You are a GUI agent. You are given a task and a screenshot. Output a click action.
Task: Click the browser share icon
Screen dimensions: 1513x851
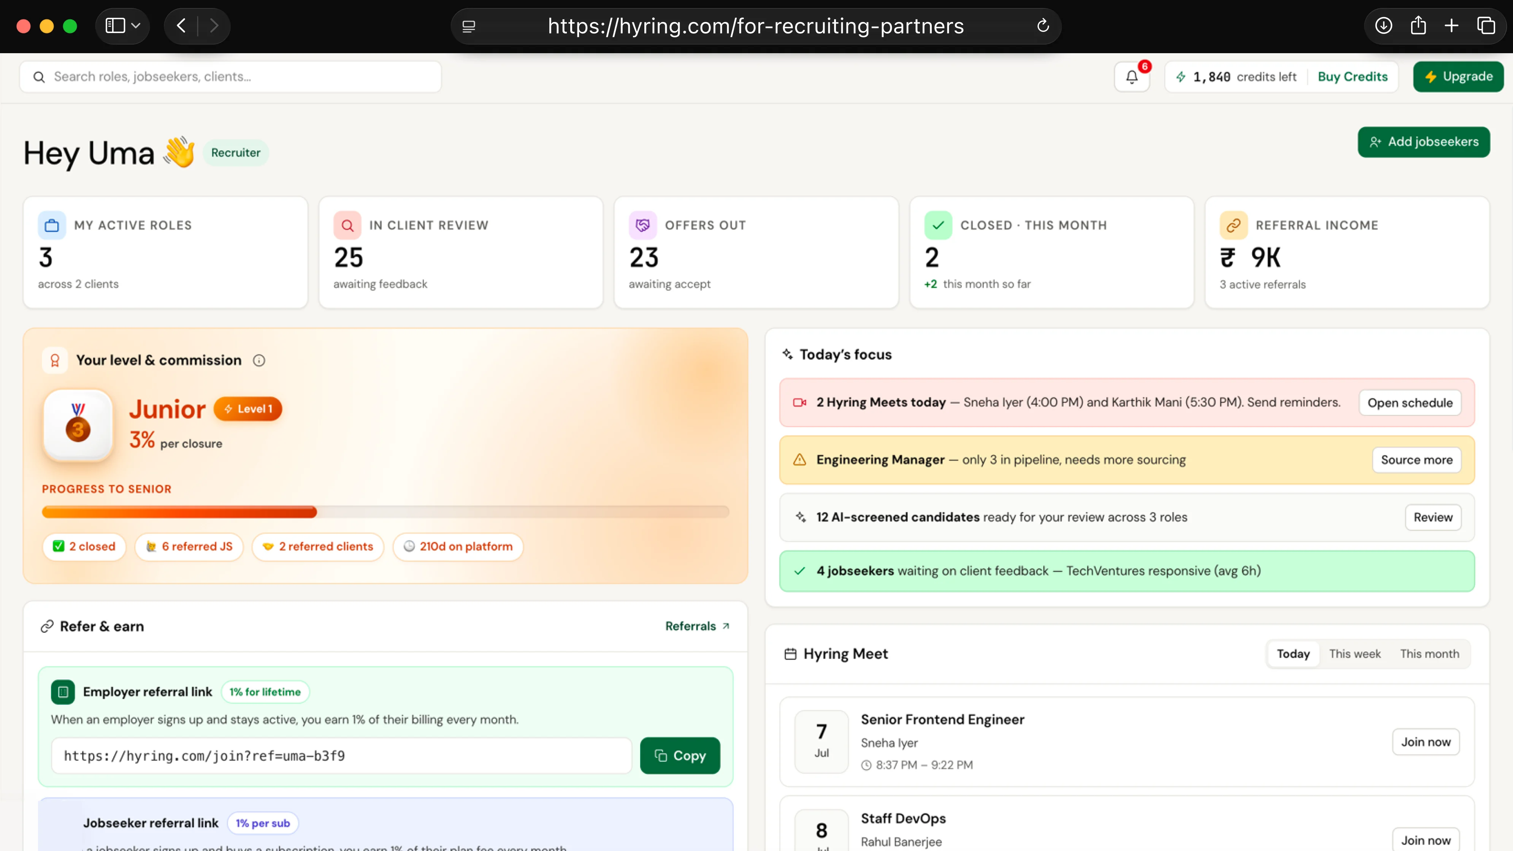1418,26
